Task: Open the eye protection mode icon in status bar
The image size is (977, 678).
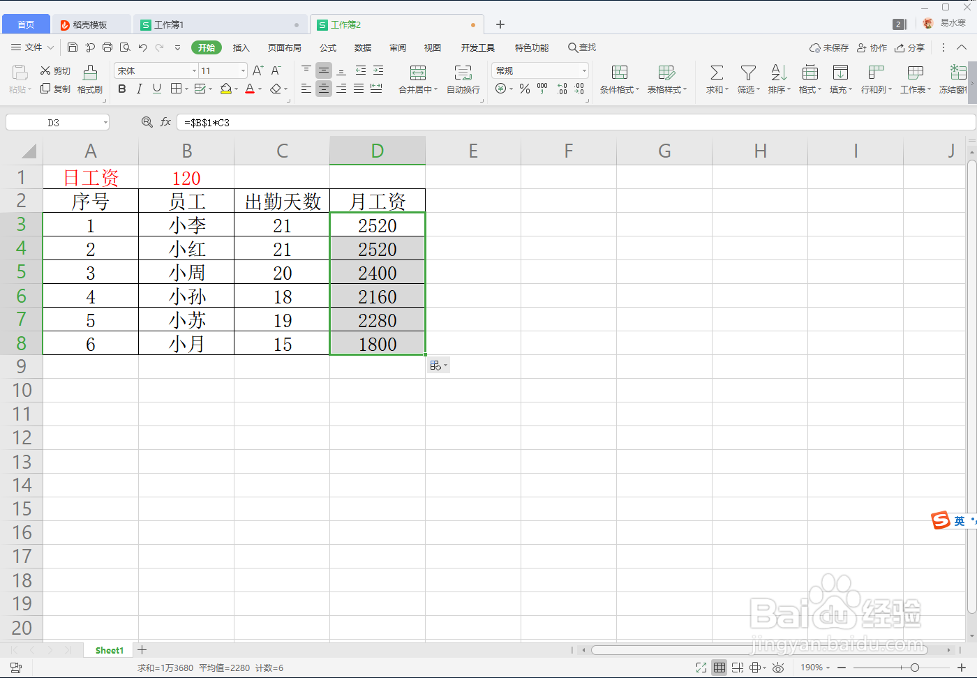Action: tap(778, 668)
